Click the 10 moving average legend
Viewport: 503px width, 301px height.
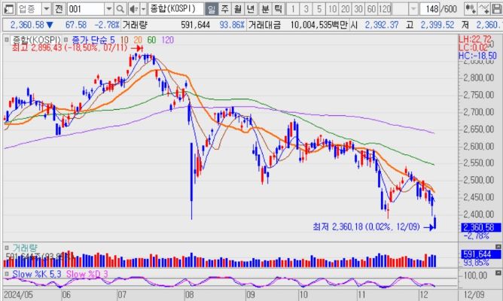[x=124, y=40]
